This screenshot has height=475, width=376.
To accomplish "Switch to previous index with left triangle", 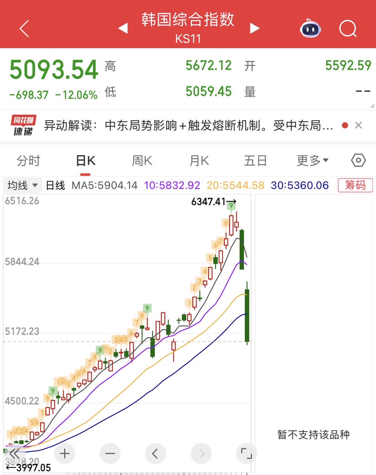I will click(123, 28).
